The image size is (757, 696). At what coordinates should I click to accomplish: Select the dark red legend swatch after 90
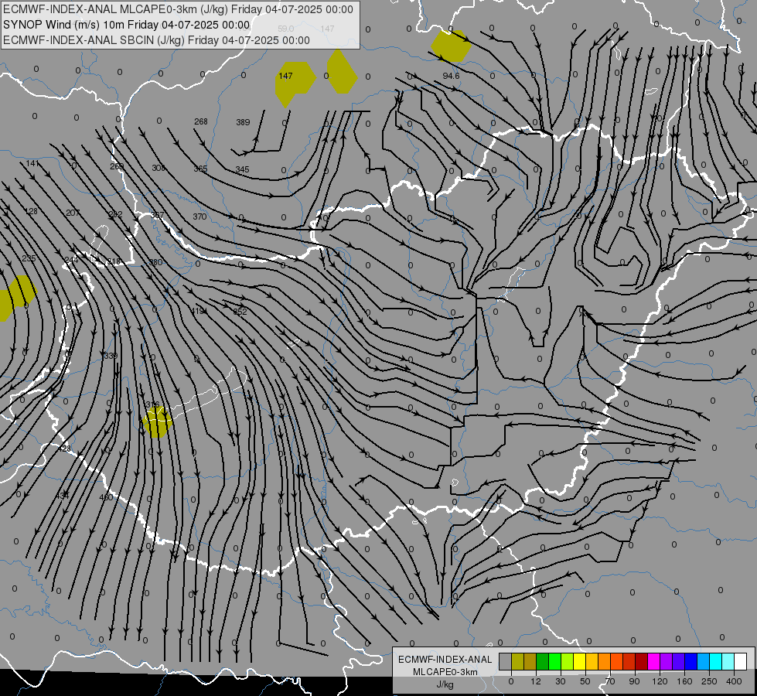point(641,662)
